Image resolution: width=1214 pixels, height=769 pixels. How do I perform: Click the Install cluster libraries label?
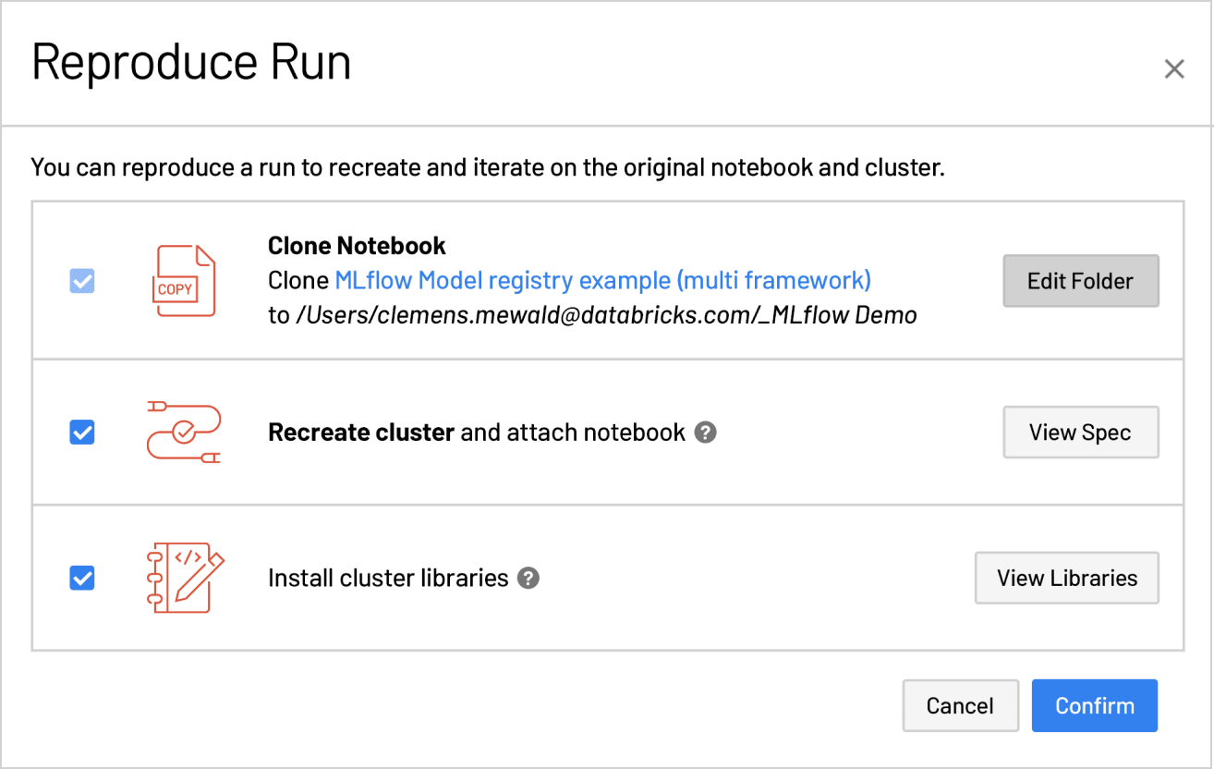point(388,578)
